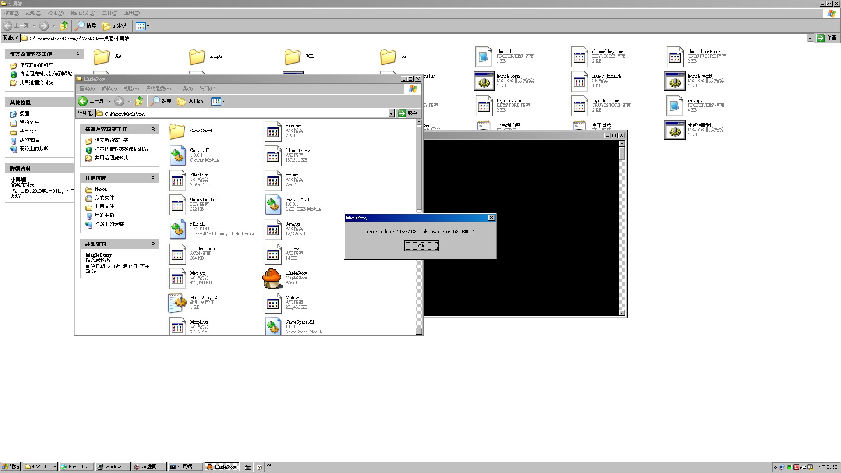Click the scroll down arrow of the MapleStory file list
The image size is (841, 473).
[x=419, y=332]
